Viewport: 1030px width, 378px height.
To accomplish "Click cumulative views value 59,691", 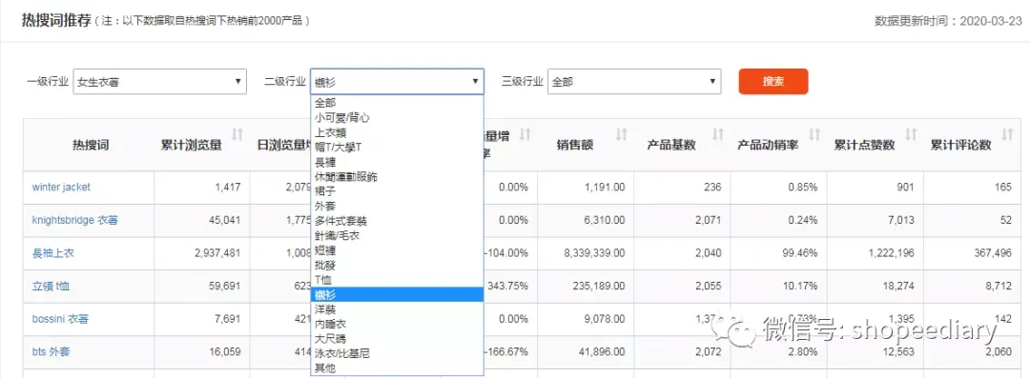I will point(225,287).
